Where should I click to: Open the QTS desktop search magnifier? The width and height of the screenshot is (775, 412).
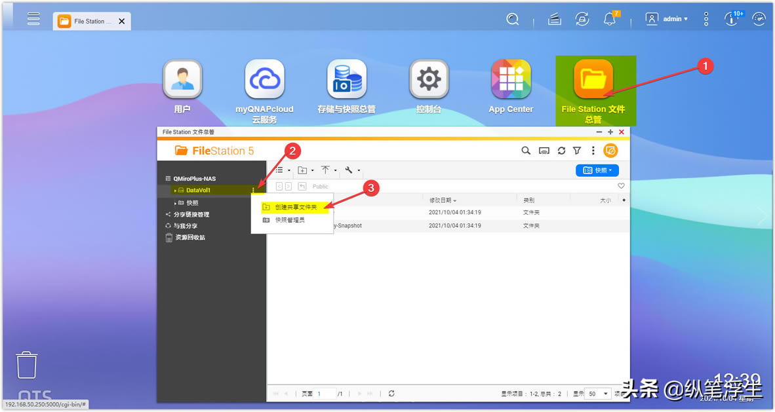pos(513,19)
